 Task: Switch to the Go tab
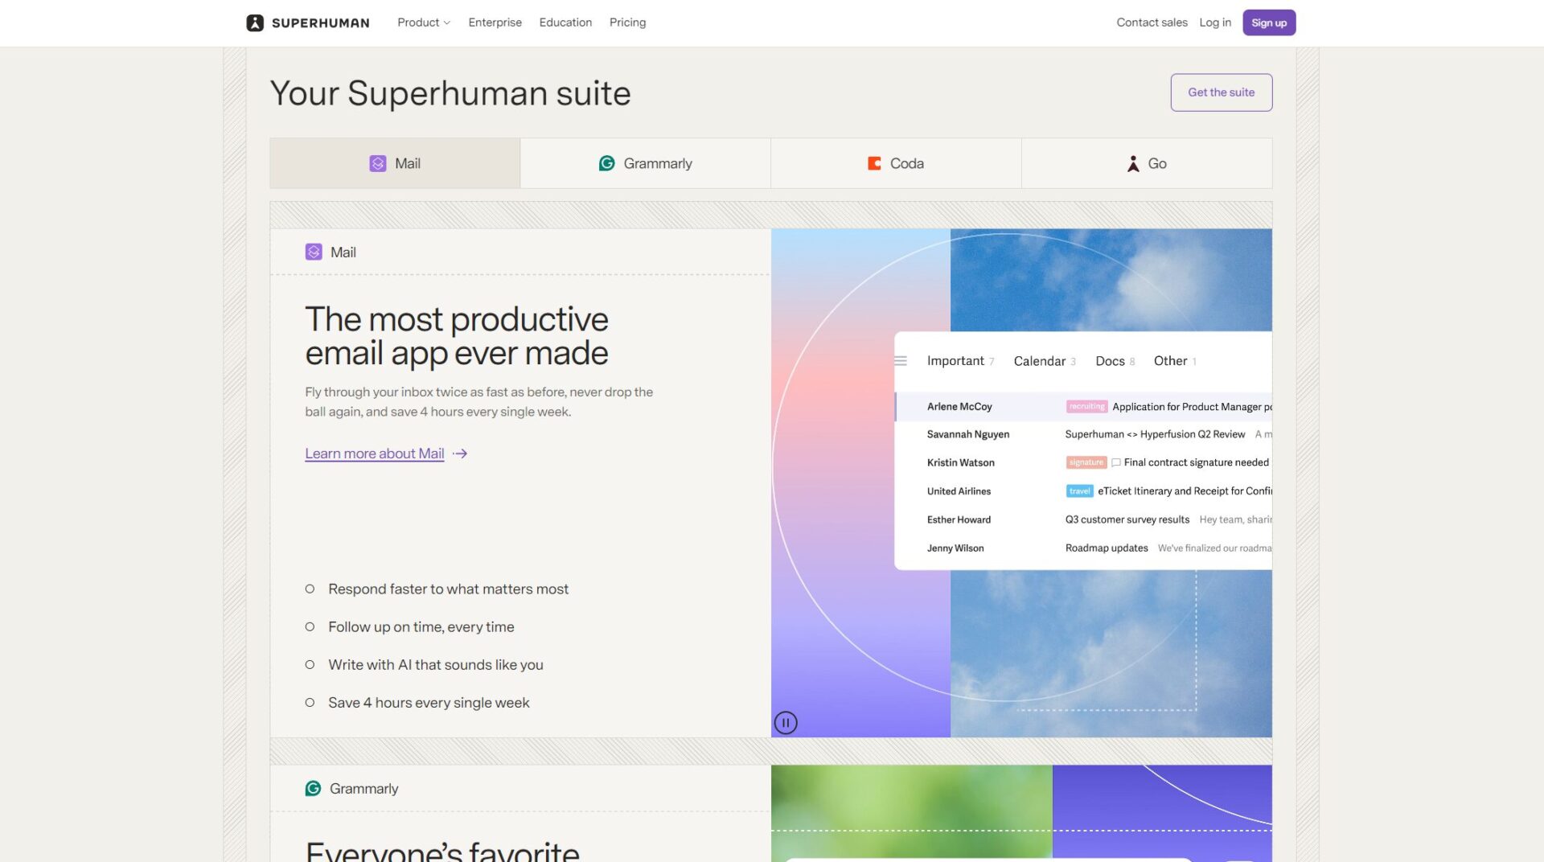click(x=1146, y=163)
